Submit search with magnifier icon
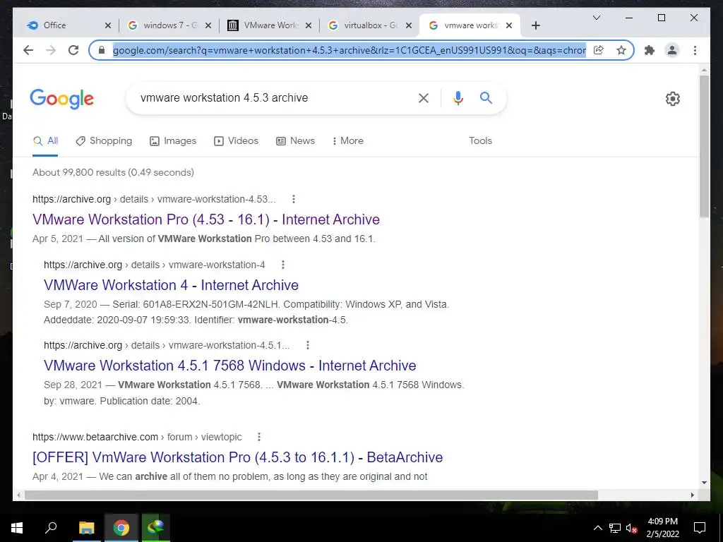This screenshot has width=723, height=542. click(x=486, y=97)
